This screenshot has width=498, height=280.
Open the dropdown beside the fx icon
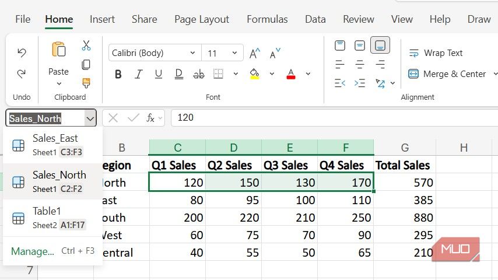[160, 118]
